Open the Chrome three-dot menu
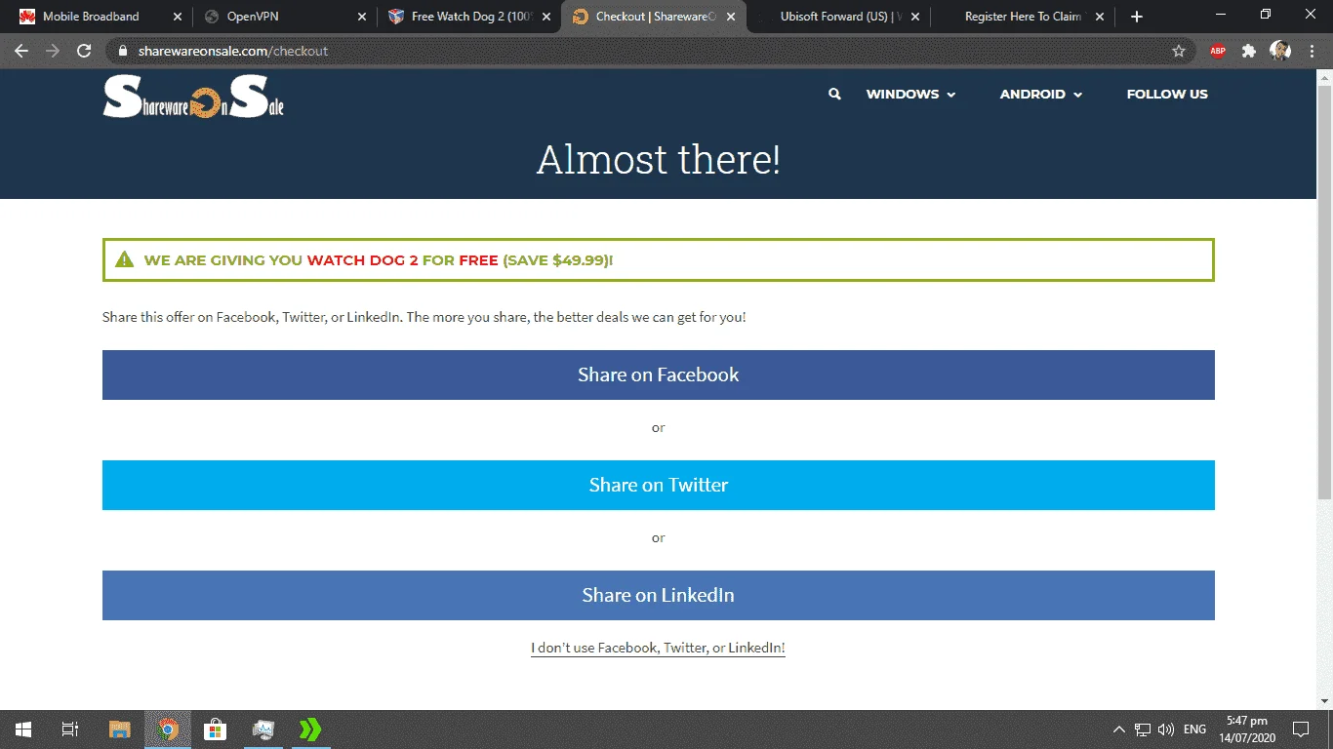This screenshot has width=1333, height=749. [x=1311, y=51]
